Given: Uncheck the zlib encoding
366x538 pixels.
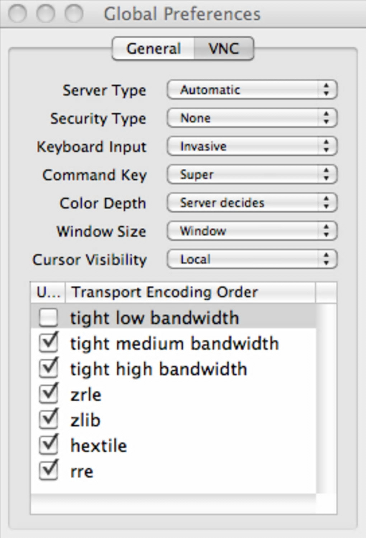Looking at the screenshot, I should tap(48, 420).
